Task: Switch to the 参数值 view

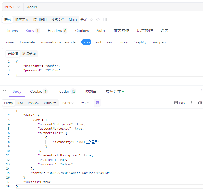Action: [x=13, y=54]
